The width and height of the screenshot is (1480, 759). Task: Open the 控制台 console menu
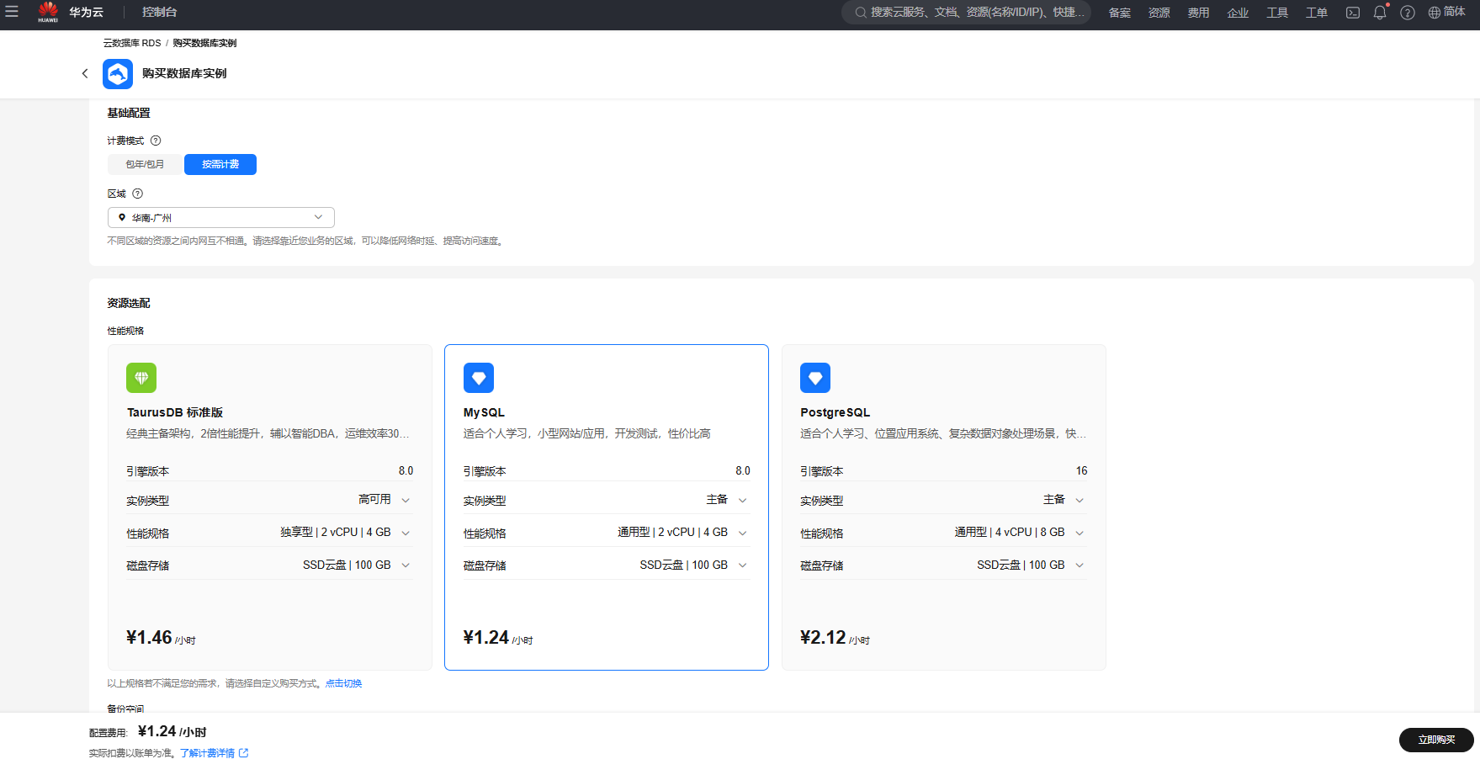(159, 13)
